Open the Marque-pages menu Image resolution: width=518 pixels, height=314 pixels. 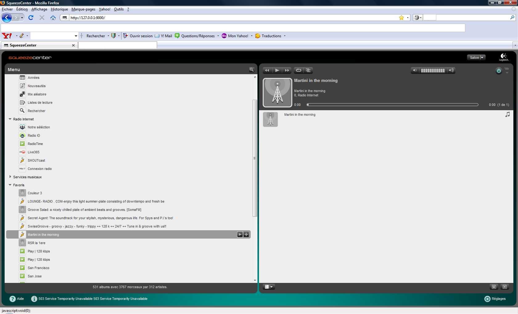(x=83, y=9)
